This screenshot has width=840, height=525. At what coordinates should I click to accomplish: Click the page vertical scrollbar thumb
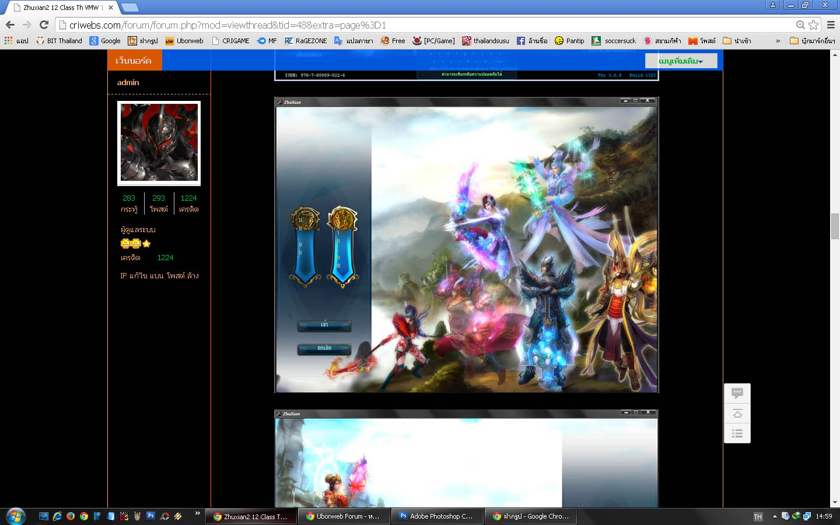point(835,226)
